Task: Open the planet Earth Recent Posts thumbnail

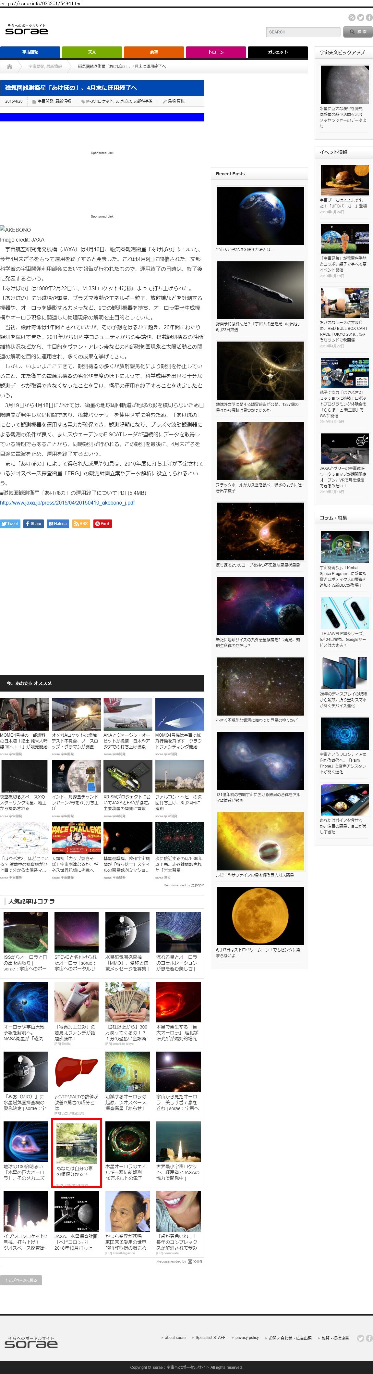Action: pos(260,216)
